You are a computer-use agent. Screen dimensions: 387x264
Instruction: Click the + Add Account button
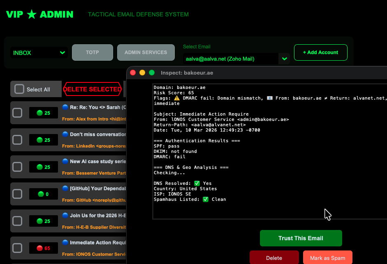[x=320, y=52]
